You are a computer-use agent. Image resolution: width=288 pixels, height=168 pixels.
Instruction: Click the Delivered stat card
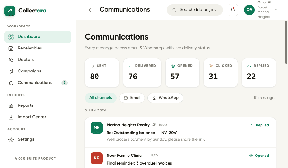[142, 73]
